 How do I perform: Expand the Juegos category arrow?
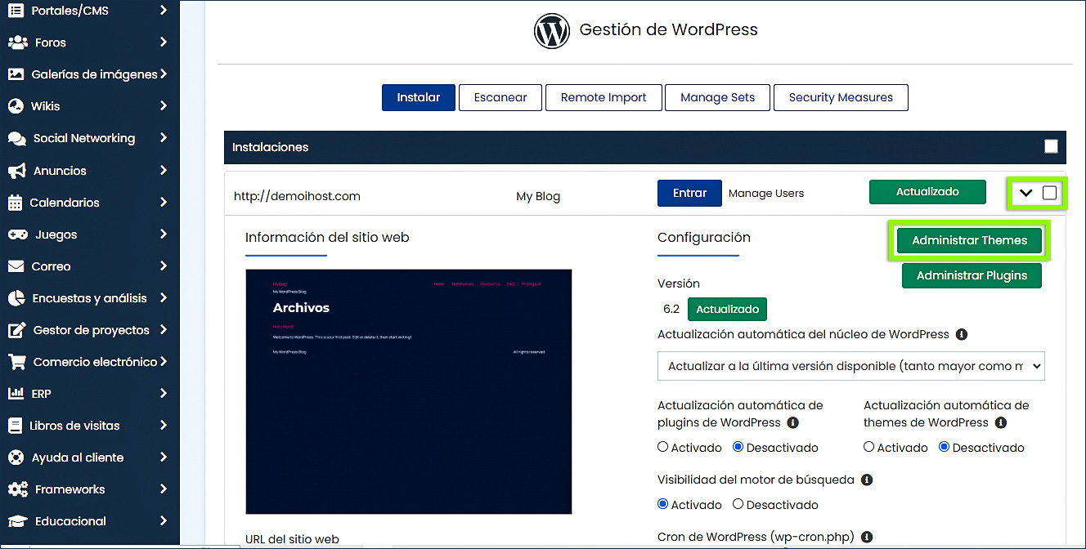click(164, 234)
